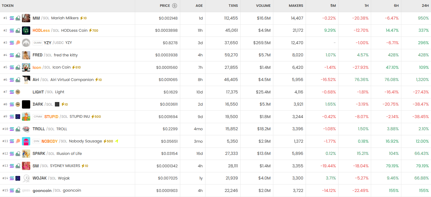Viewport: 431px width, 197px height.
Task: Click the round tan DEX icon in DARK row
Action: pos(18,104)
